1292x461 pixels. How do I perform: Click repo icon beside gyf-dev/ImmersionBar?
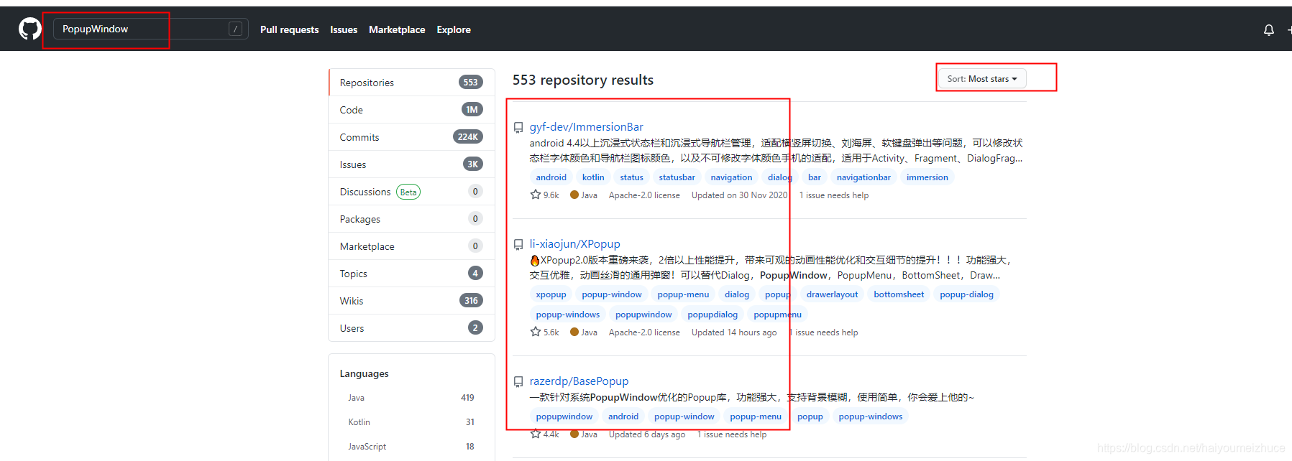518,128
